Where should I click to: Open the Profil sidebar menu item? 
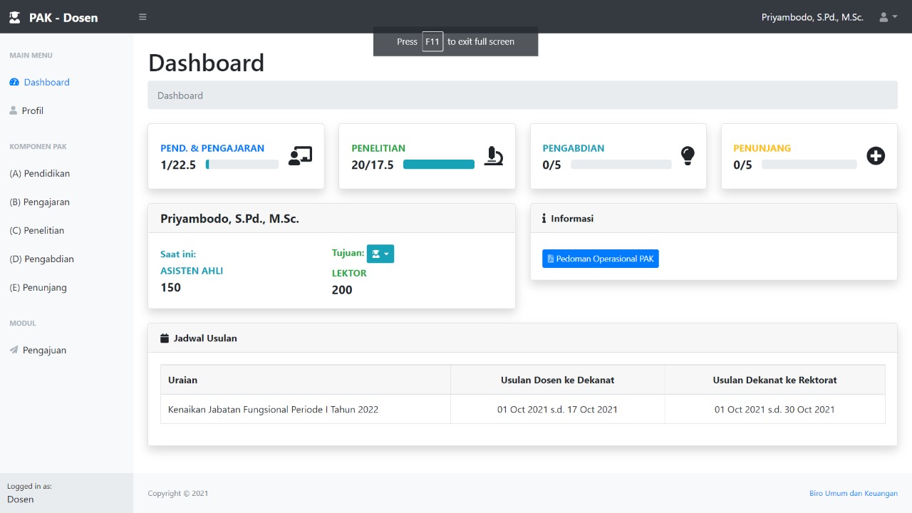(33, 110)
